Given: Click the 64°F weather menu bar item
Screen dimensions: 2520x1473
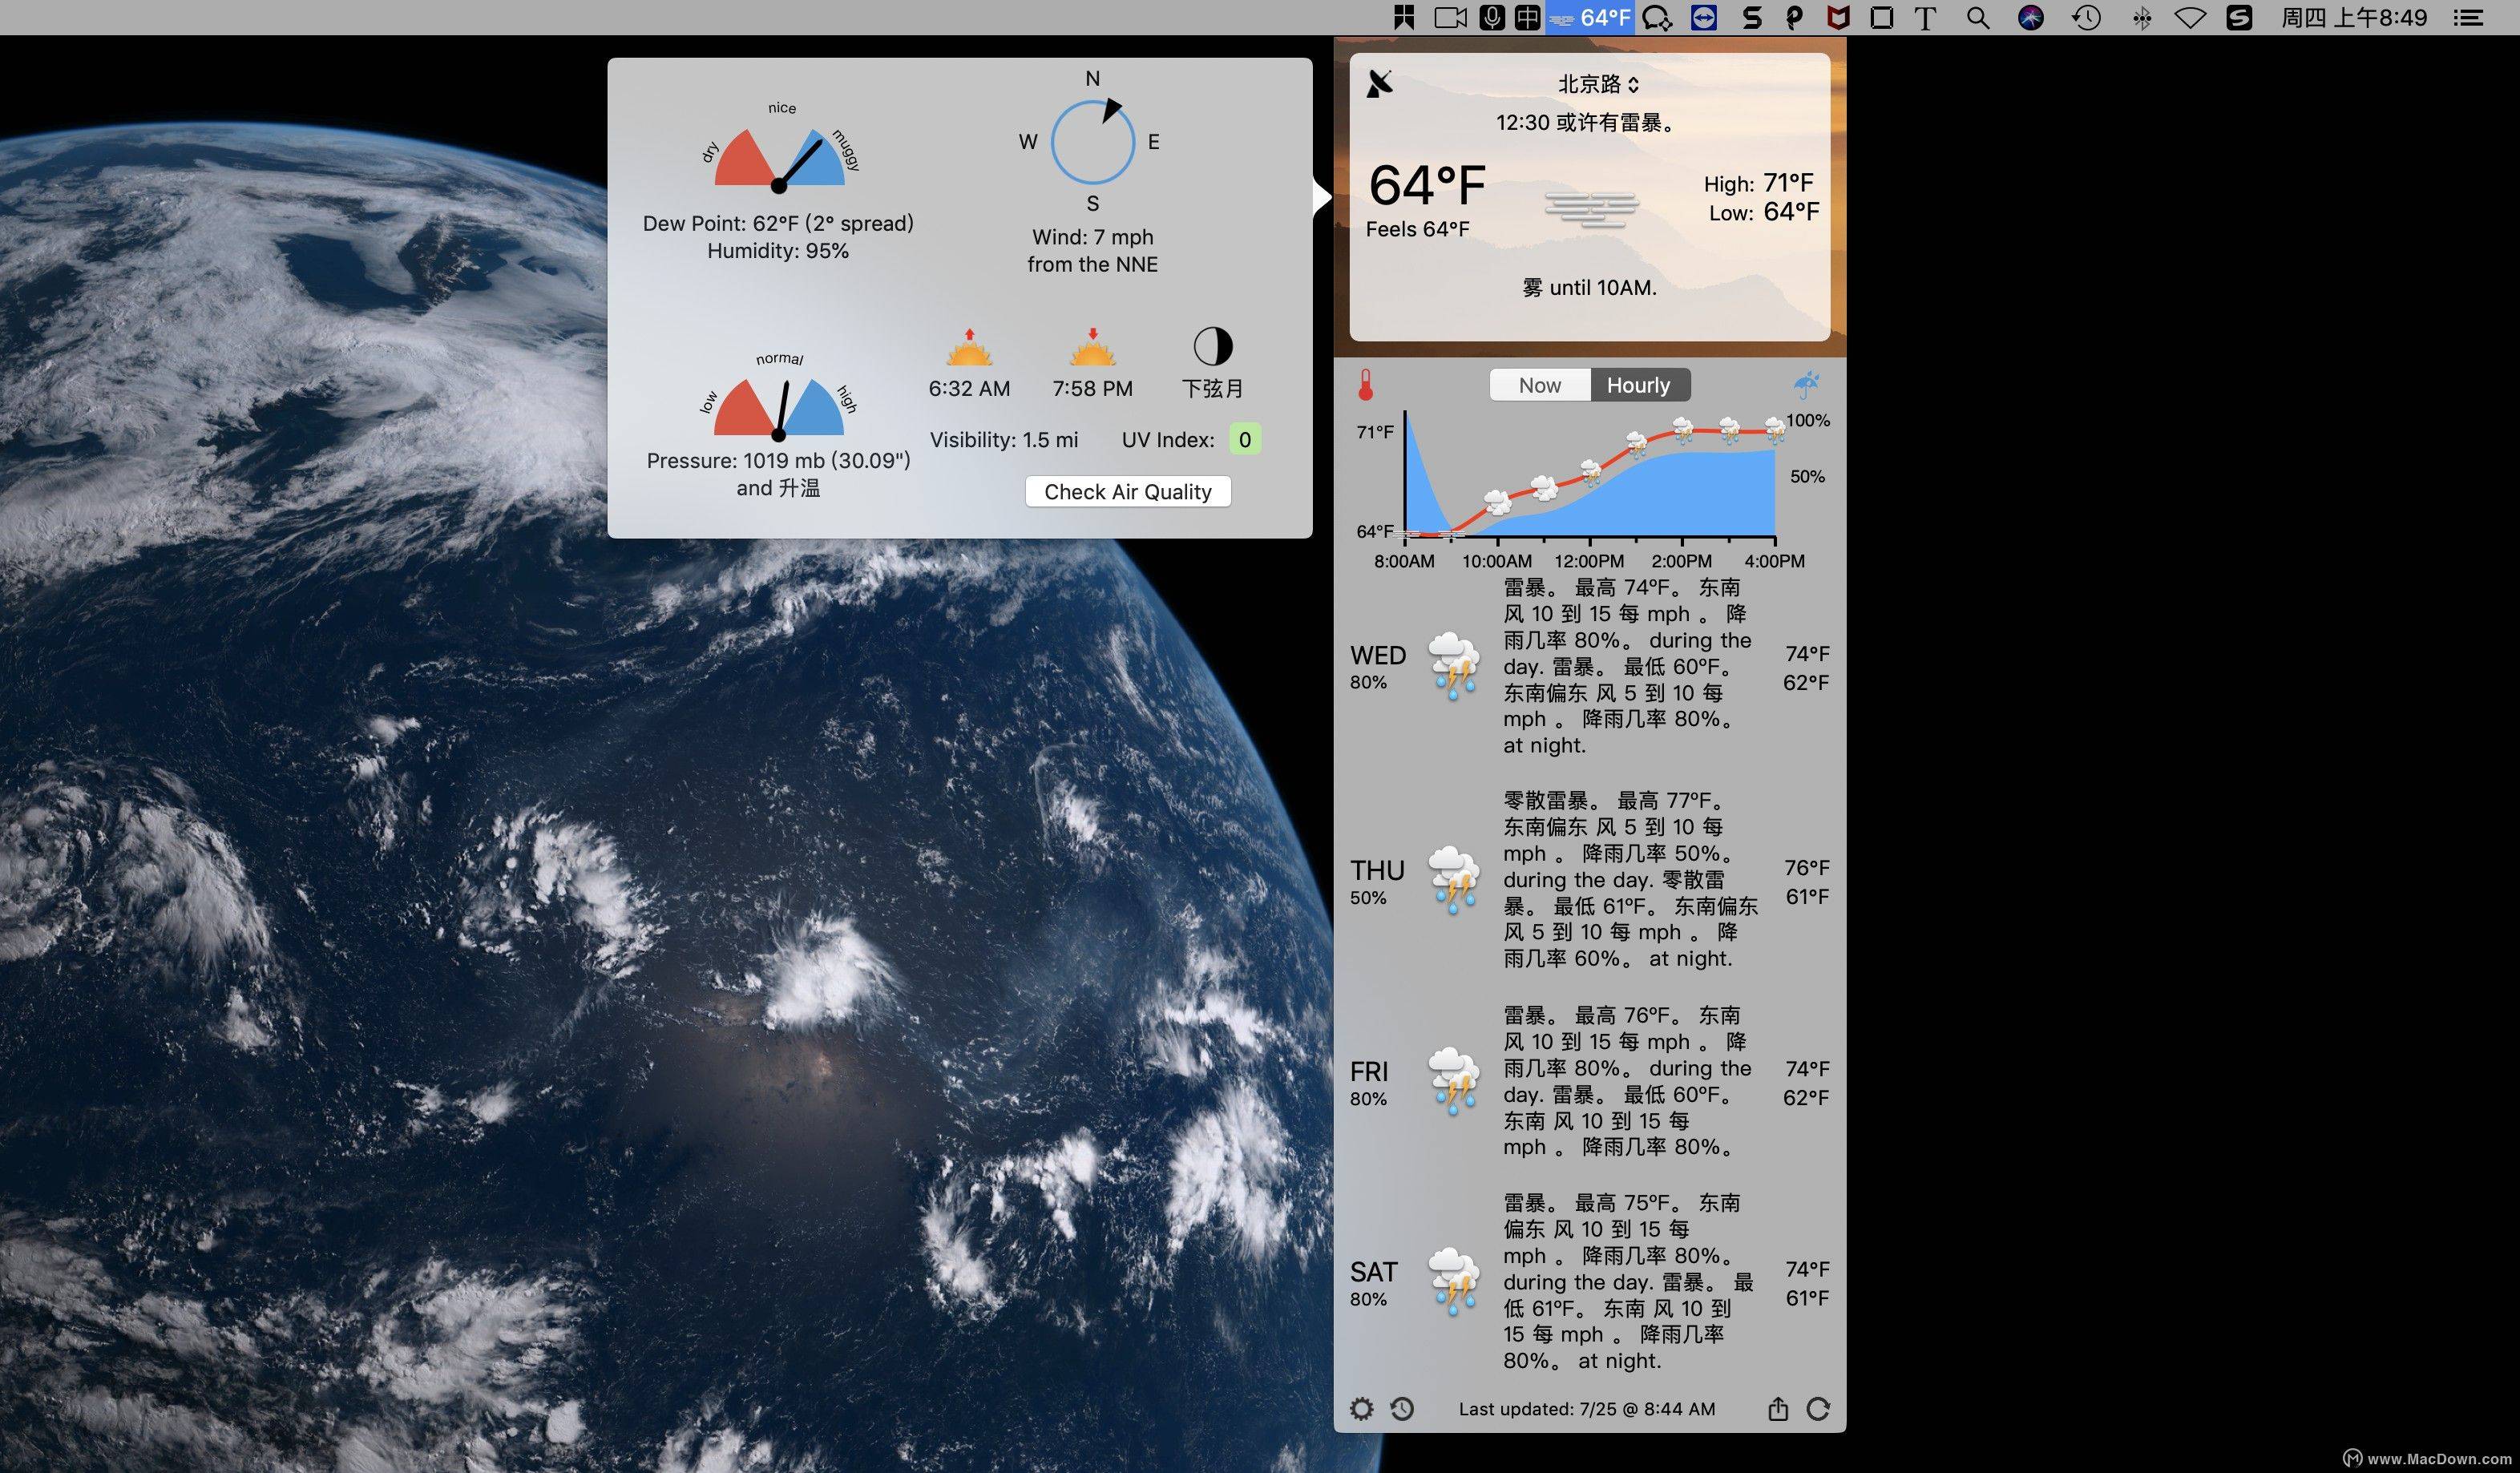Looking at the screenshot, I should pyautogui.click(x=1590, y=18).
